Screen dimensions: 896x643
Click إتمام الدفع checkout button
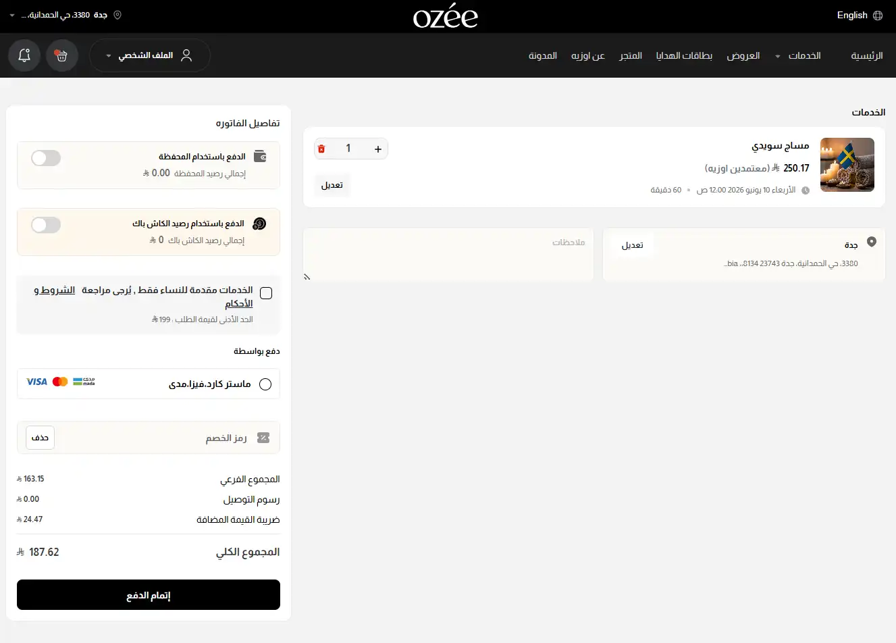149,595
